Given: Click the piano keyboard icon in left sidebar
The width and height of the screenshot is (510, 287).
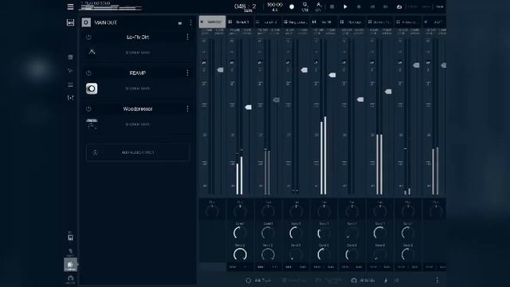Looking at the screenshot, I should coord(70,237).
